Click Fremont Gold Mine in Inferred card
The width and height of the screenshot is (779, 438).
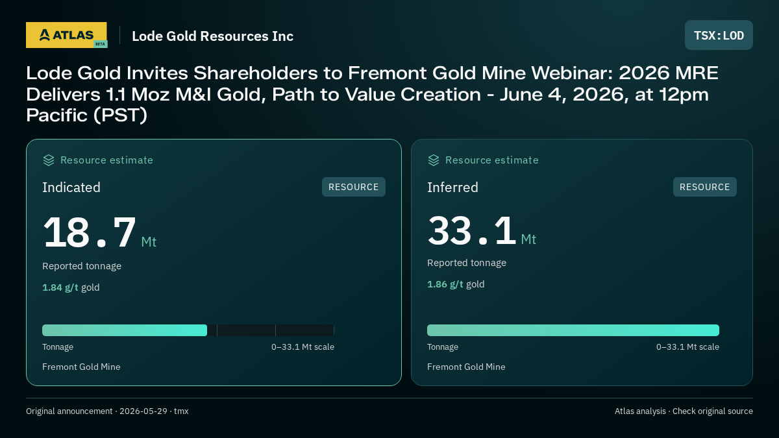pyautogui.click(x=466, y=367)
